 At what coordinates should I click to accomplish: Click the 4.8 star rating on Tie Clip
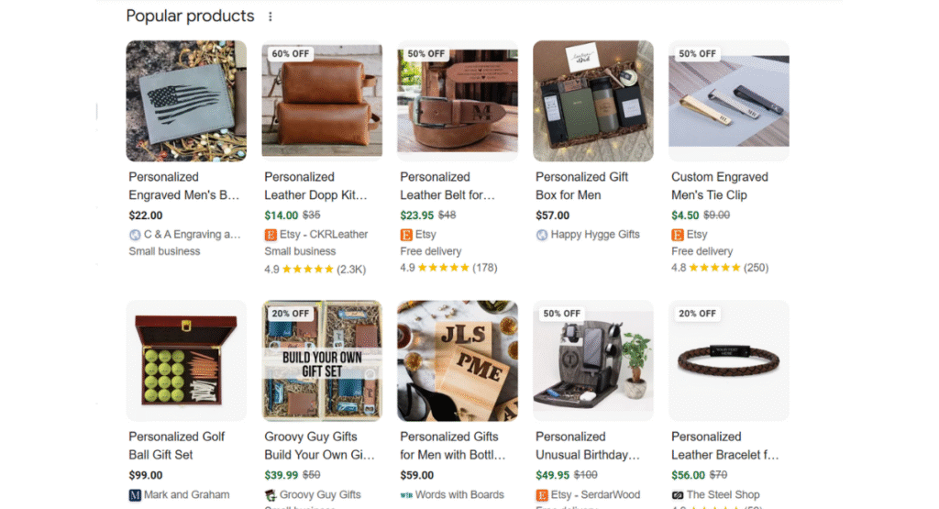pyautogui.click(x=714, y=268)
